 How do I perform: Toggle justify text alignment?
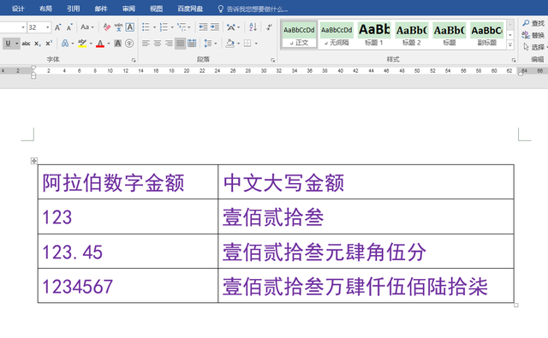click(x=180, y=44)
